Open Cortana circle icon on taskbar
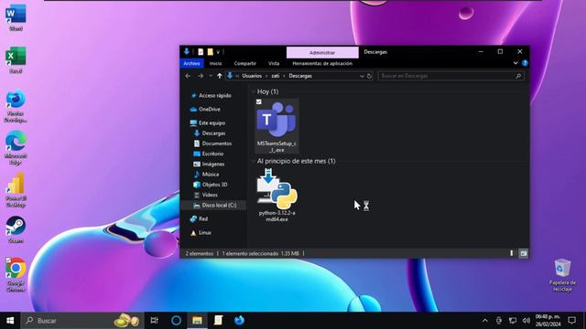The width and height of the screenshot is (586, 329). (x=176, y=321)
